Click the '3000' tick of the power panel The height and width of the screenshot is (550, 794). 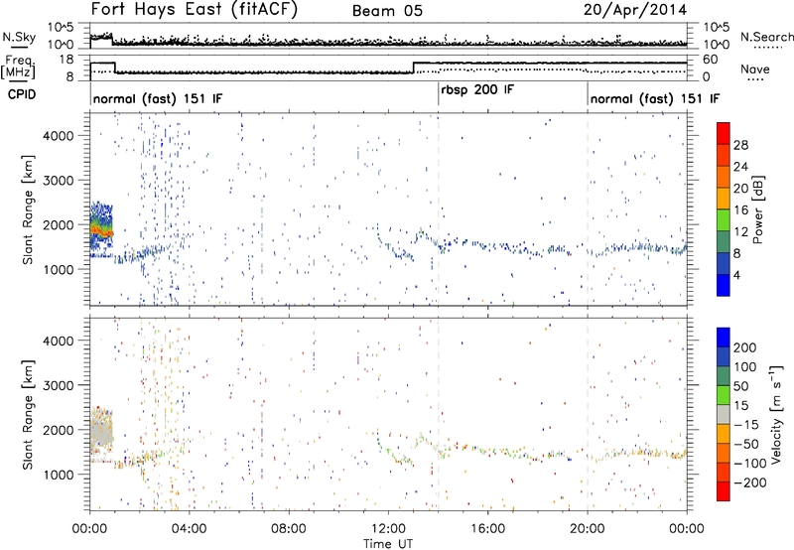point(59,181)
